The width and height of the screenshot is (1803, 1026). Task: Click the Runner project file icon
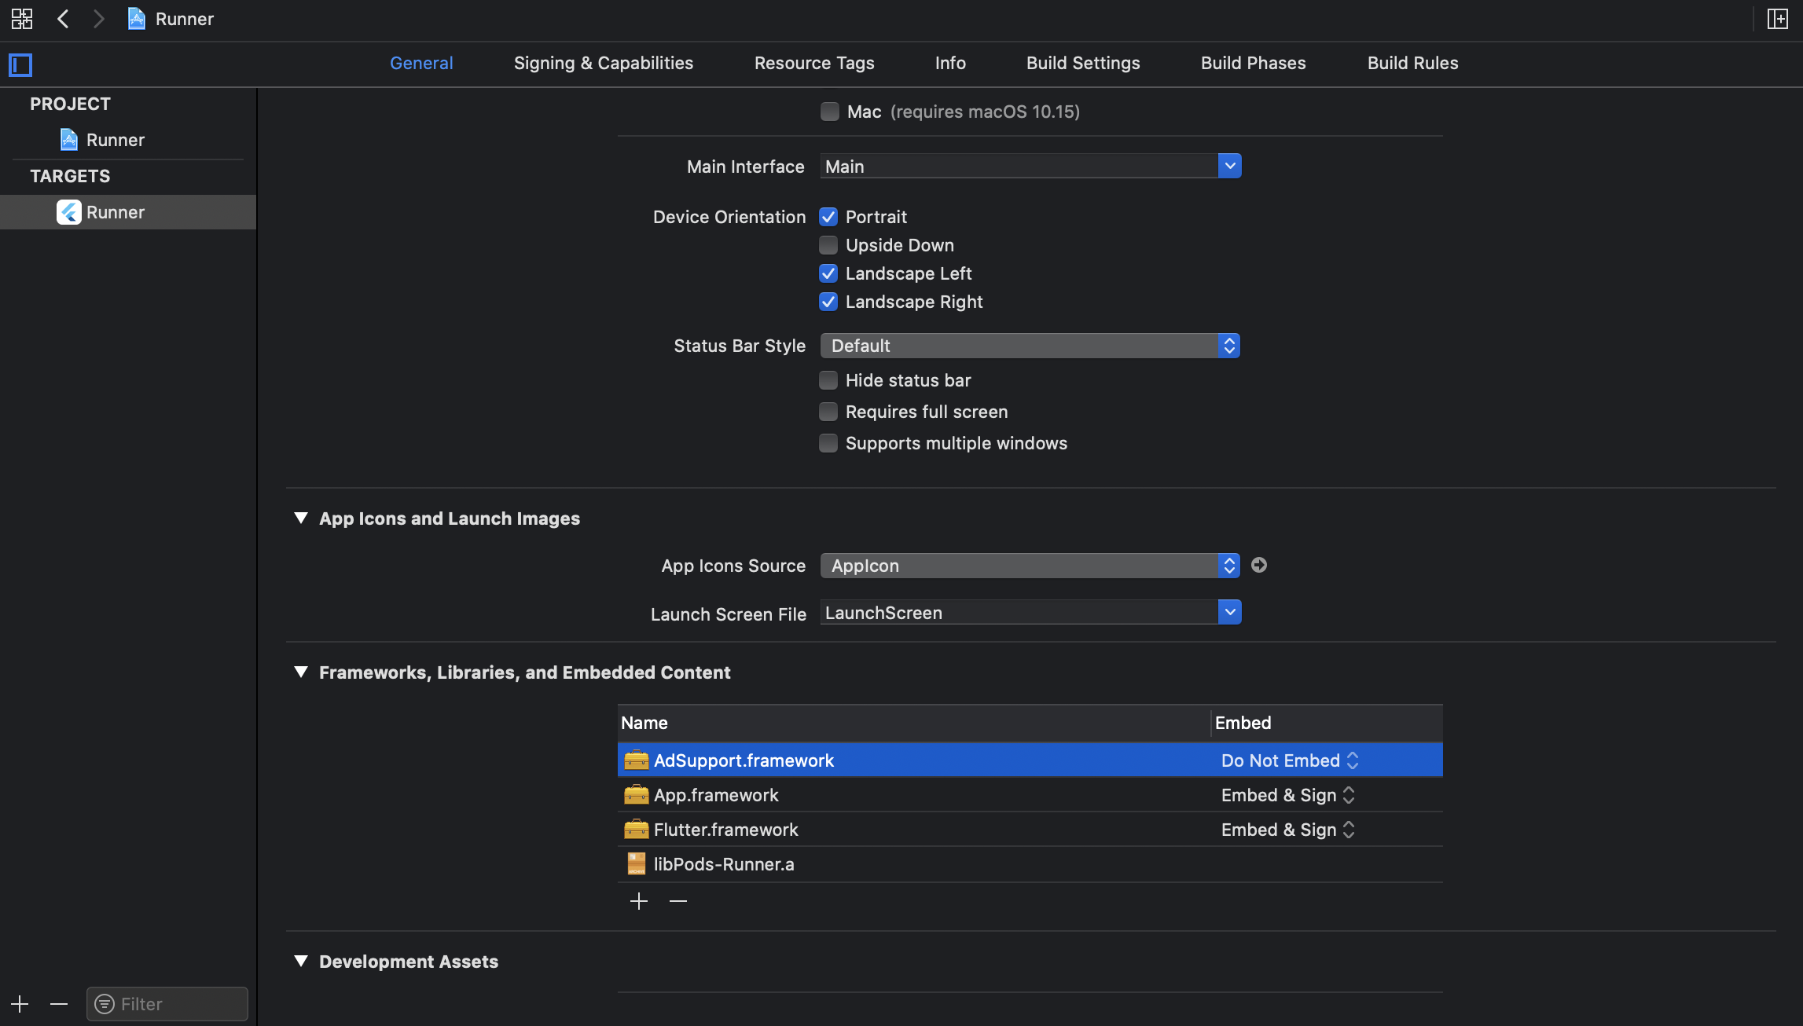click(x=69, y=140)
